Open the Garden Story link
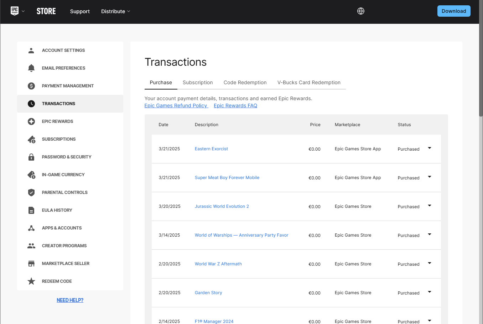The height and width of the screenshot is (324, 483). point(208,293)
